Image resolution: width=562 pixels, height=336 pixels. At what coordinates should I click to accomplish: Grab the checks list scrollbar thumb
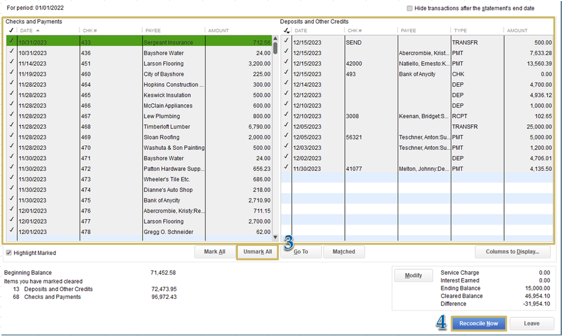pyautogui.click(x=275, y=48)
